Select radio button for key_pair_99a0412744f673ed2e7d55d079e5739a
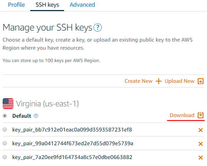This screenshot has width=207, height=166. [x=5, y=143]
